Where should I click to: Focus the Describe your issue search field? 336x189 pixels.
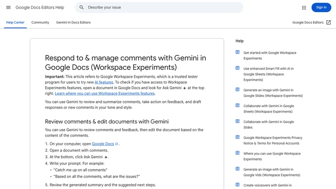point(159,8)
